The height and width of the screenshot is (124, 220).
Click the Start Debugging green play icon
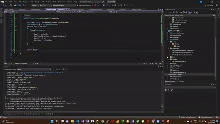[77, 5]
